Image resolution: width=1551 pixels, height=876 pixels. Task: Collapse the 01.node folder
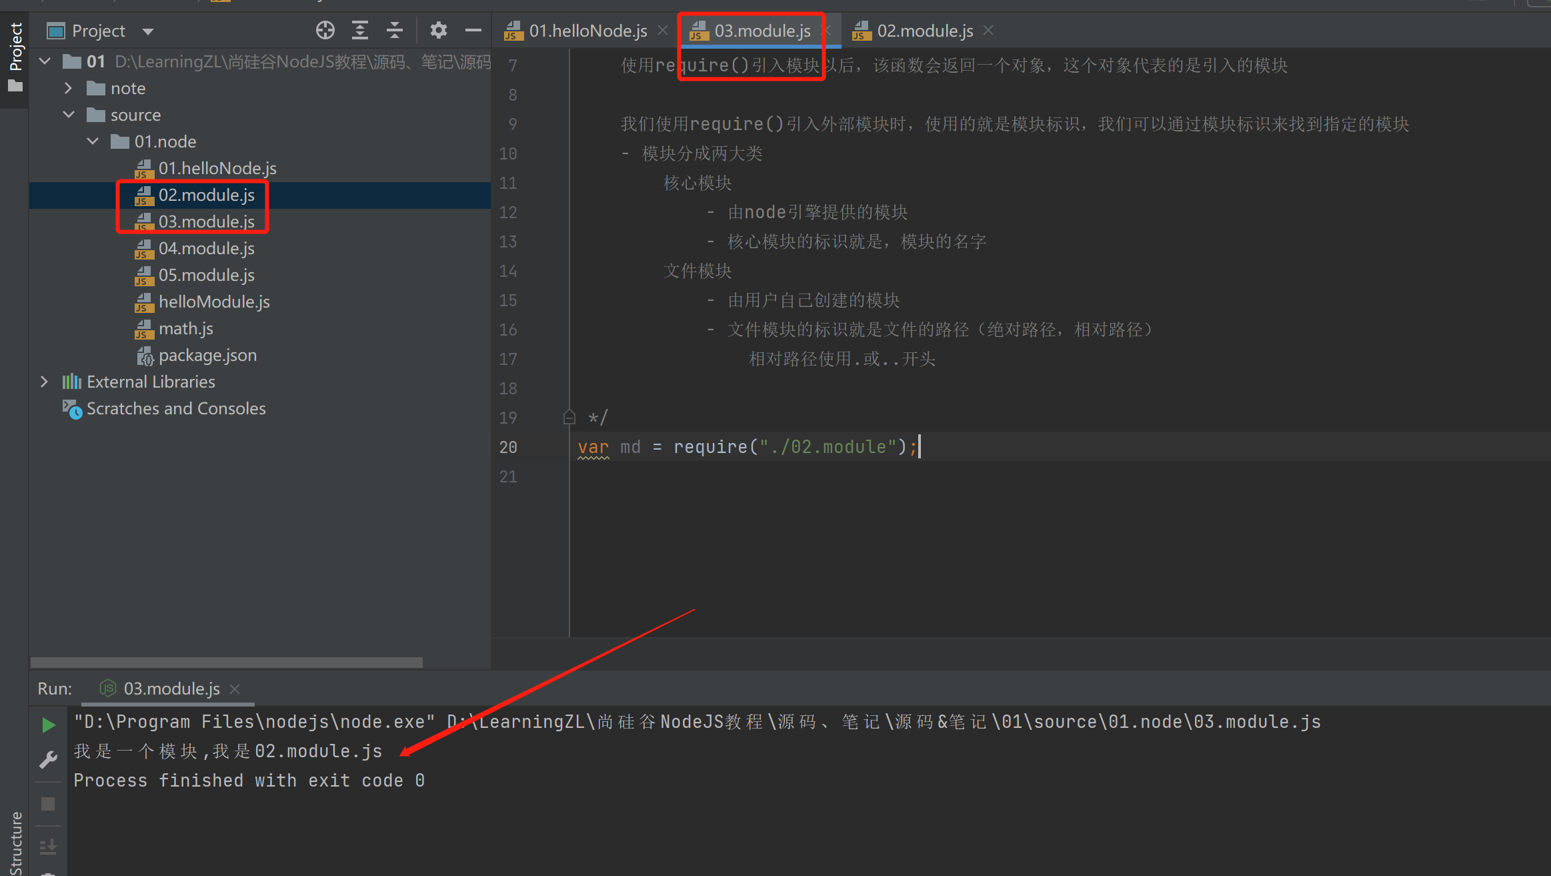(x=93, y=141)
